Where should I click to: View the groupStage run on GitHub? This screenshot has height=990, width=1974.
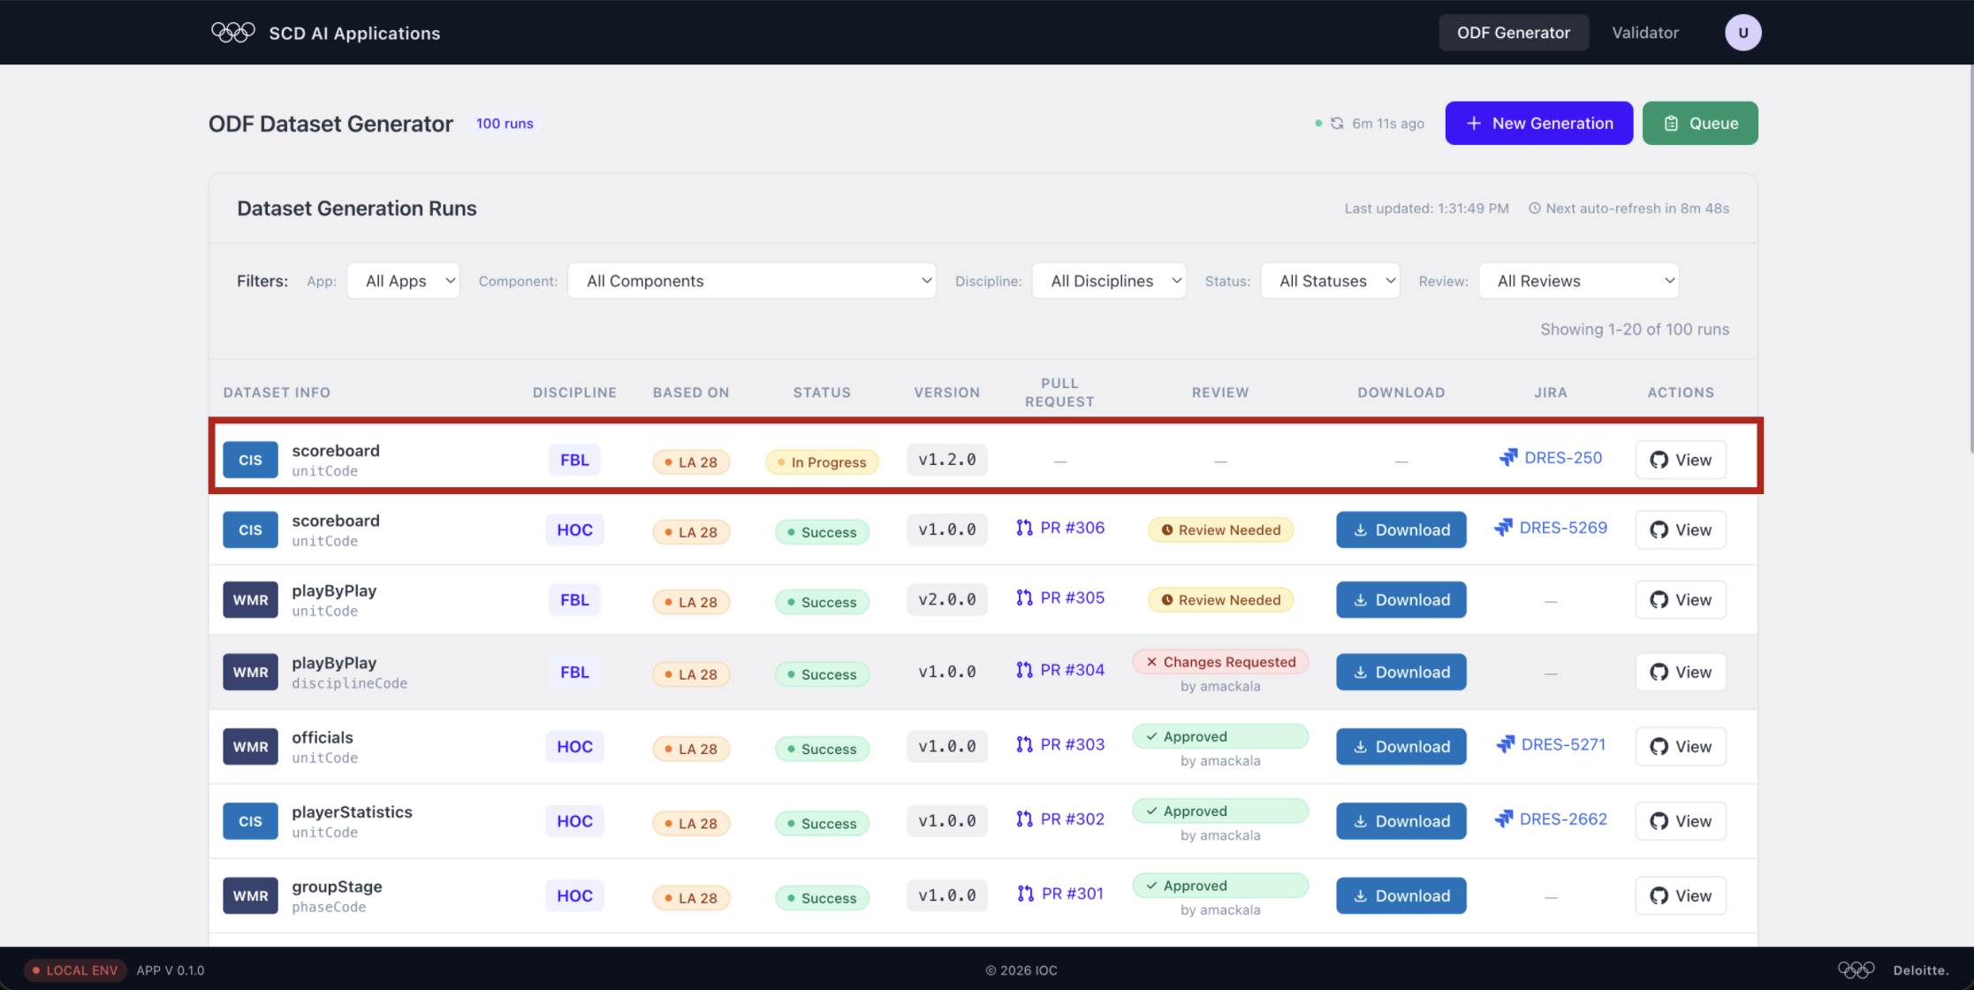tap(1680, 895)
